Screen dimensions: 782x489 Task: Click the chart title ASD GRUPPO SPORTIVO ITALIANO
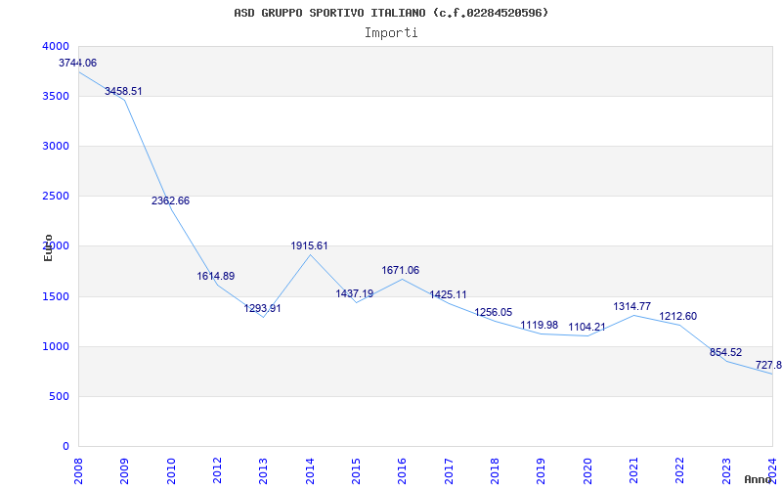(x=391, y=13)
